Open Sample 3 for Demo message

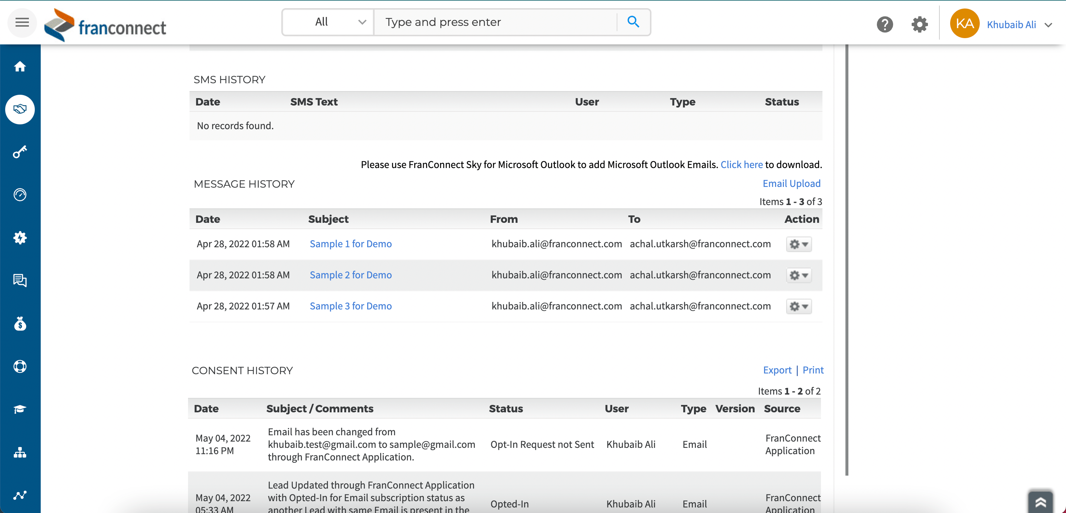click(x=351, y=306)
